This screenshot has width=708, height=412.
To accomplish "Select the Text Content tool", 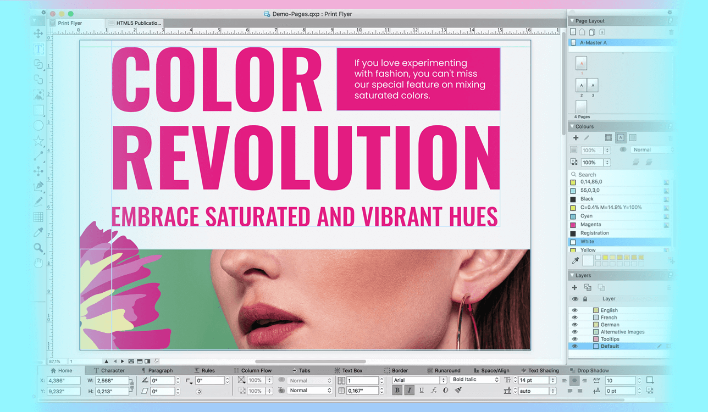I will [38, 48].
